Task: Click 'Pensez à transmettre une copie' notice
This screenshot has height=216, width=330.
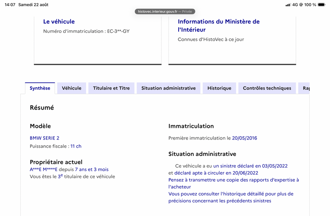Action: [233, 183]
